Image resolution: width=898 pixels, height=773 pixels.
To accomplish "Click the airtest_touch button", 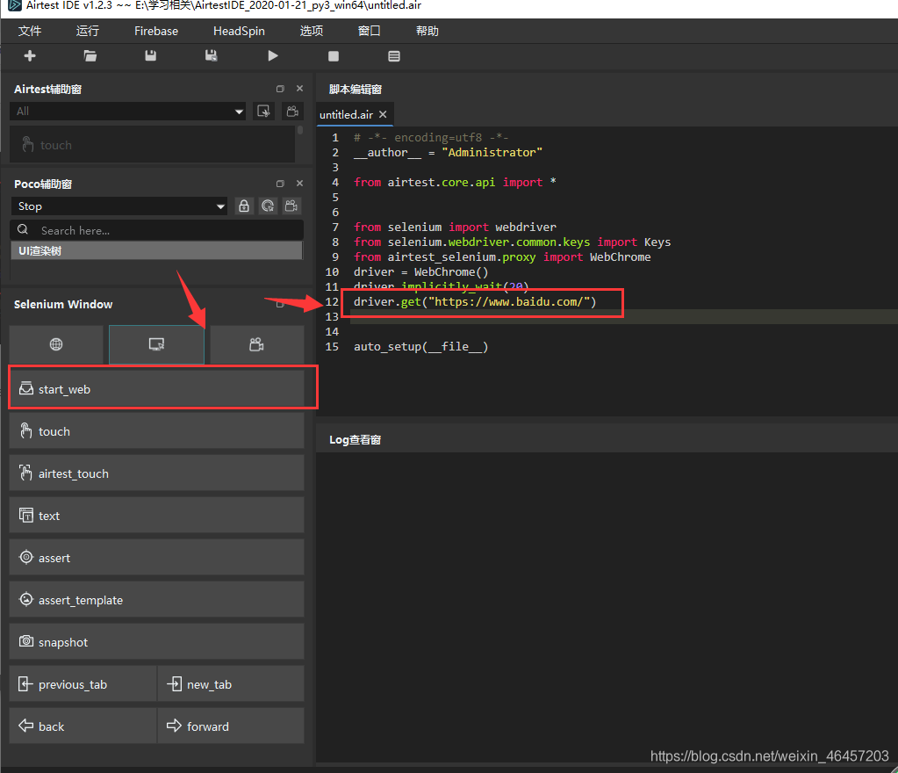I will tap(157, 473).
